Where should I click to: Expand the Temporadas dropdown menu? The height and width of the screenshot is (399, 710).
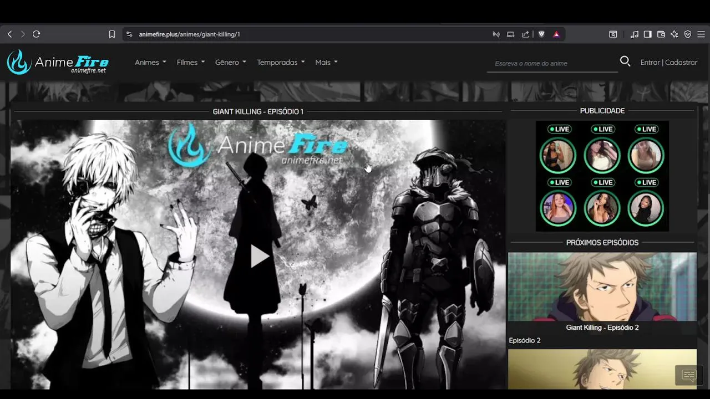click(x=281, y=63)
